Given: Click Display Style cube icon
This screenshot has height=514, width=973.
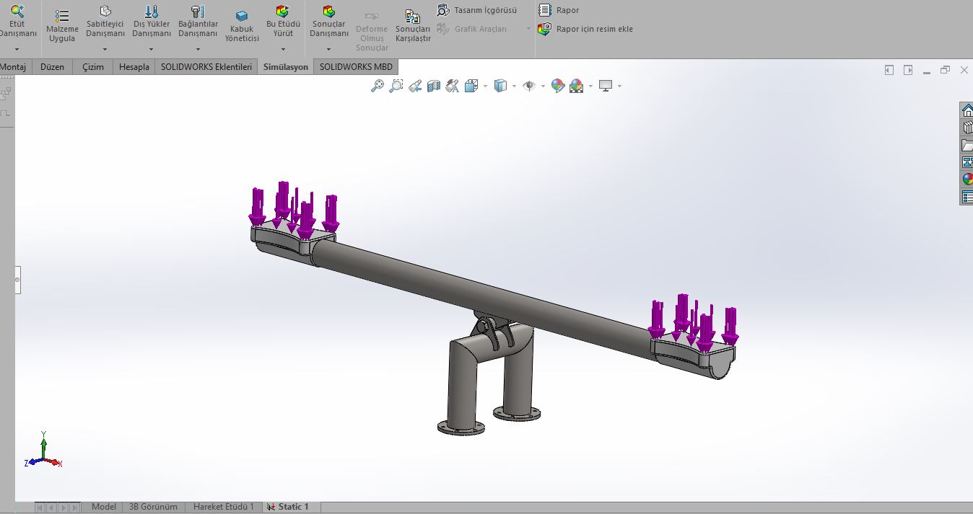Looking at the screenshot, I should point(500,86).
